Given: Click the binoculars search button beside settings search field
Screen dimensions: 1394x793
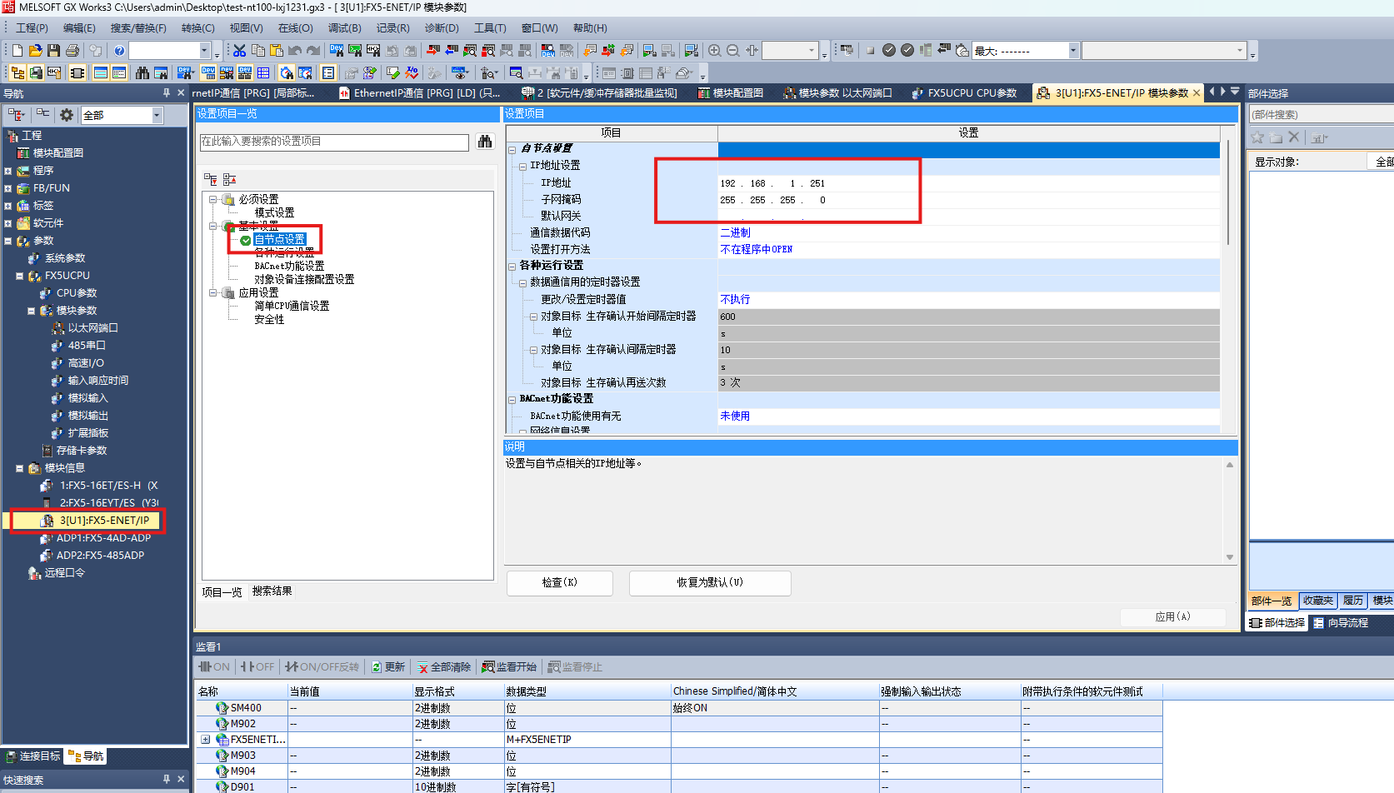Looking at the screenshot, I should point(485,142).
